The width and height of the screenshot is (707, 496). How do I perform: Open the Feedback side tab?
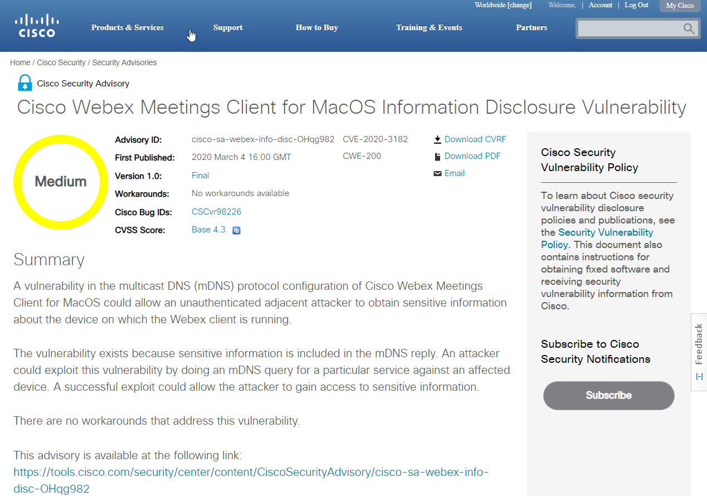pos(699,352)
